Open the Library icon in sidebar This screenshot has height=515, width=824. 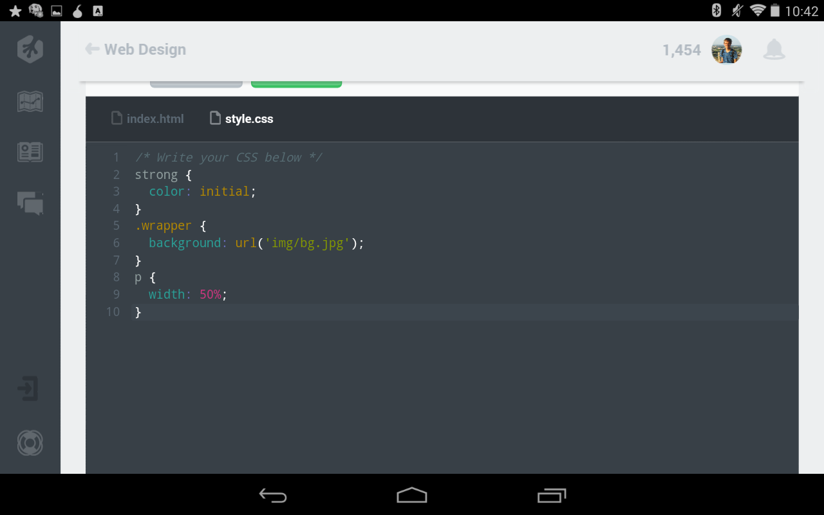[x=30, y=152]
